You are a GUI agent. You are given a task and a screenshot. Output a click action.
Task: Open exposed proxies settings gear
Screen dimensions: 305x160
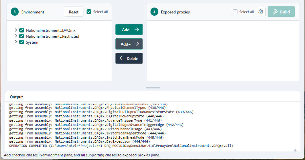coord(261,12)
